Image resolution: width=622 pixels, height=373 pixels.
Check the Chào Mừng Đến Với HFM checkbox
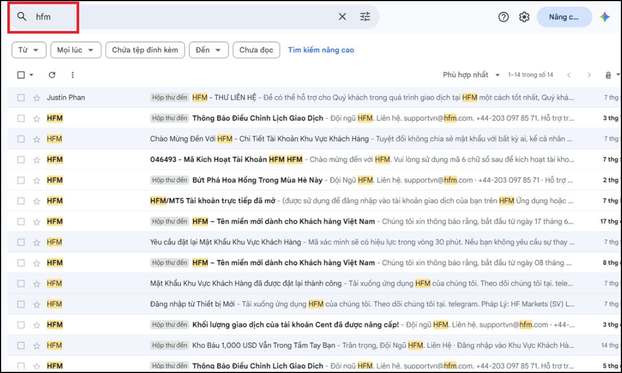click(x=21, y=138)
